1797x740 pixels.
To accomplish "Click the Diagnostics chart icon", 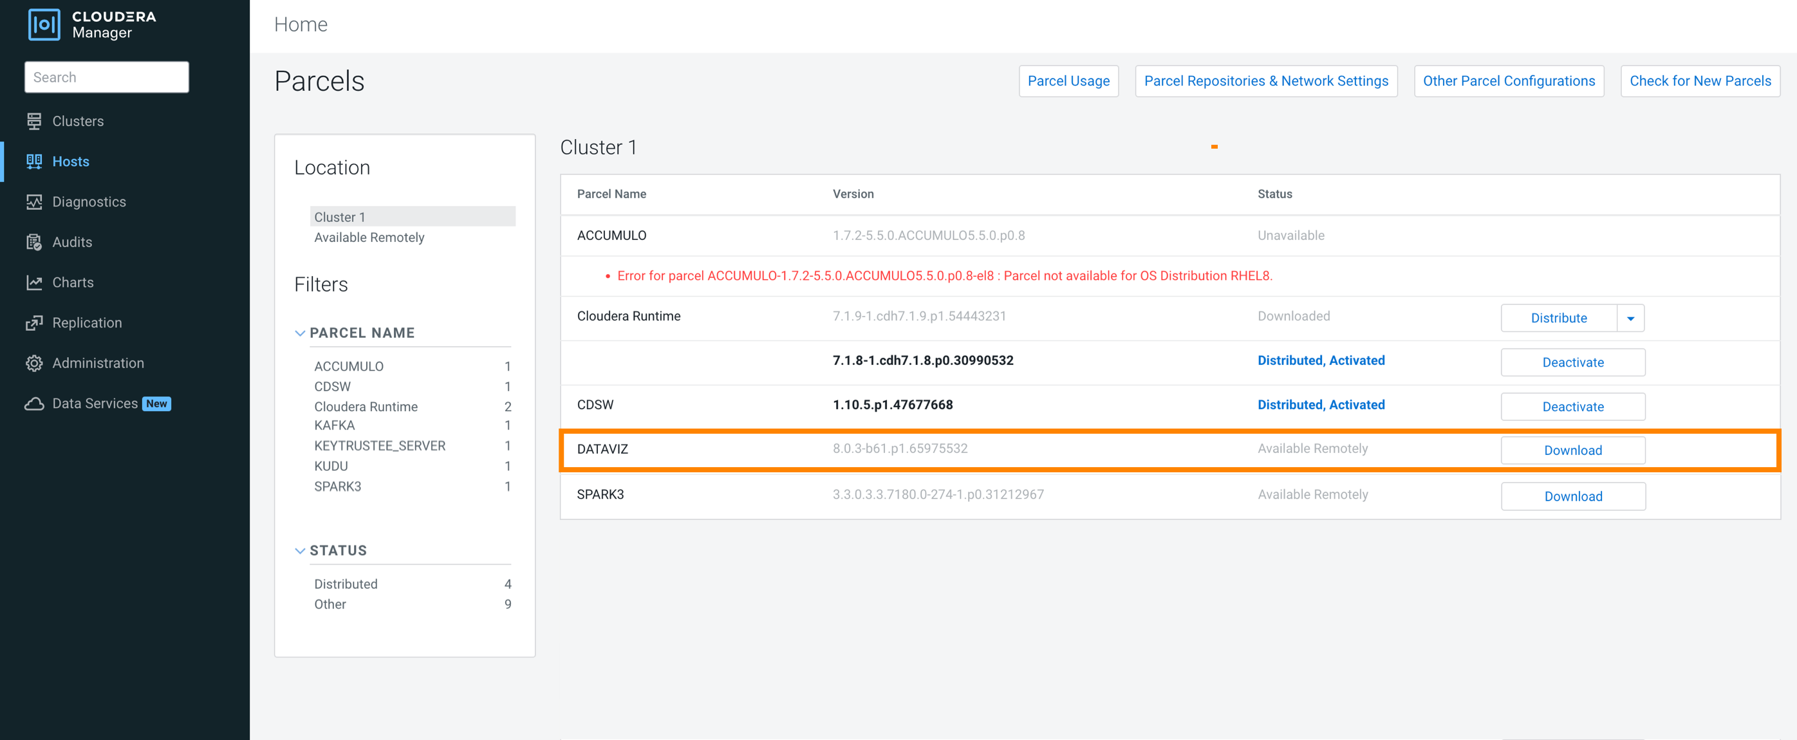I will click(34, 201).
